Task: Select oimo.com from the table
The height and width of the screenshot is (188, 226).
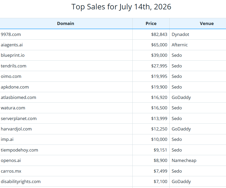Action: click(11, 76)
